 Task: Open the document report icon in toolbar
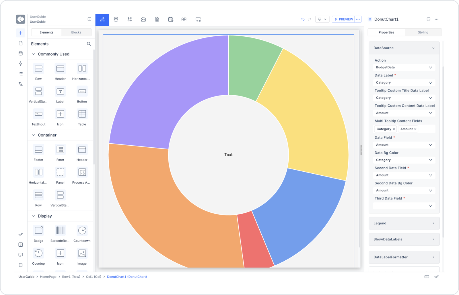(157, 19)
